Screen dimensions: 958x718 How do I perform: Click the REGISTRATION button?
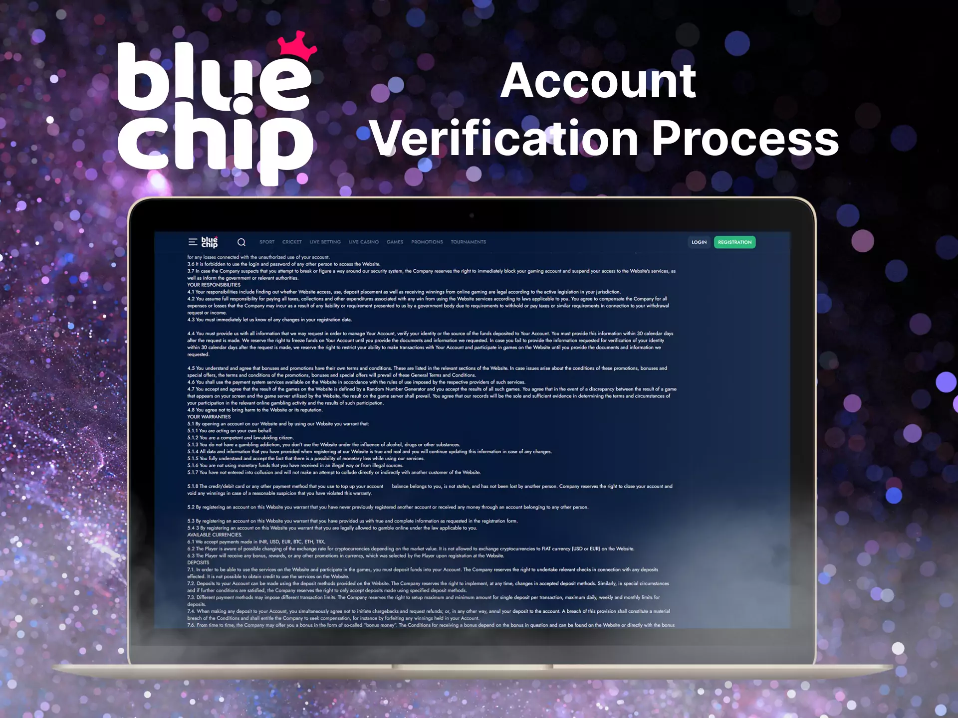pos(735,242)
